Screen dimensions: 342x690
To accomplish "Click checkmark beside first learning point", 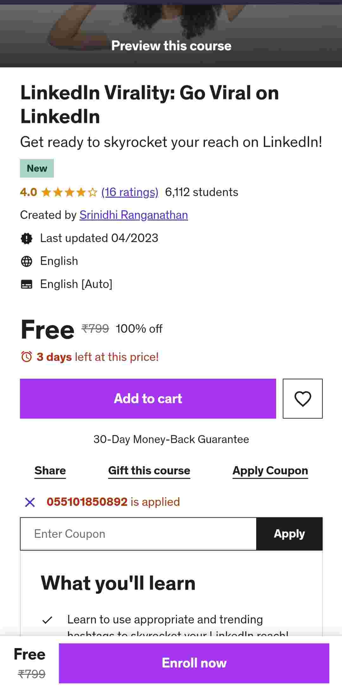I will click(47, 620).
